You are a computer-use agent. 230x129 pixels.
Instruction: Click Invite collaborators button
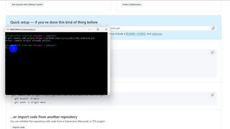132,5
